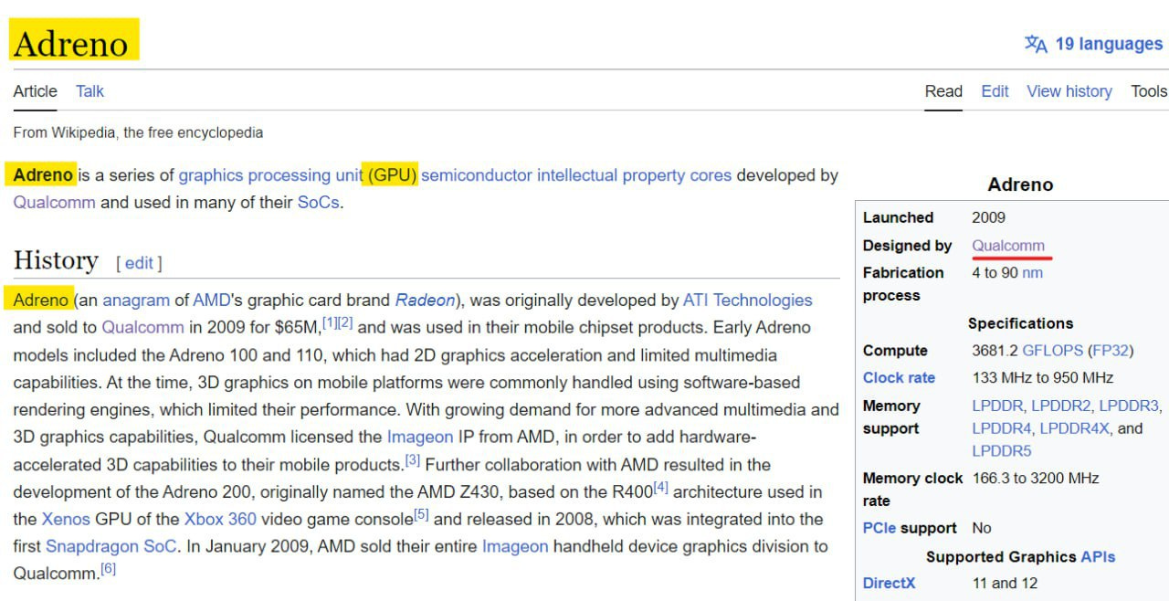Open the FP32 link in infobox

coord(1110,350)
